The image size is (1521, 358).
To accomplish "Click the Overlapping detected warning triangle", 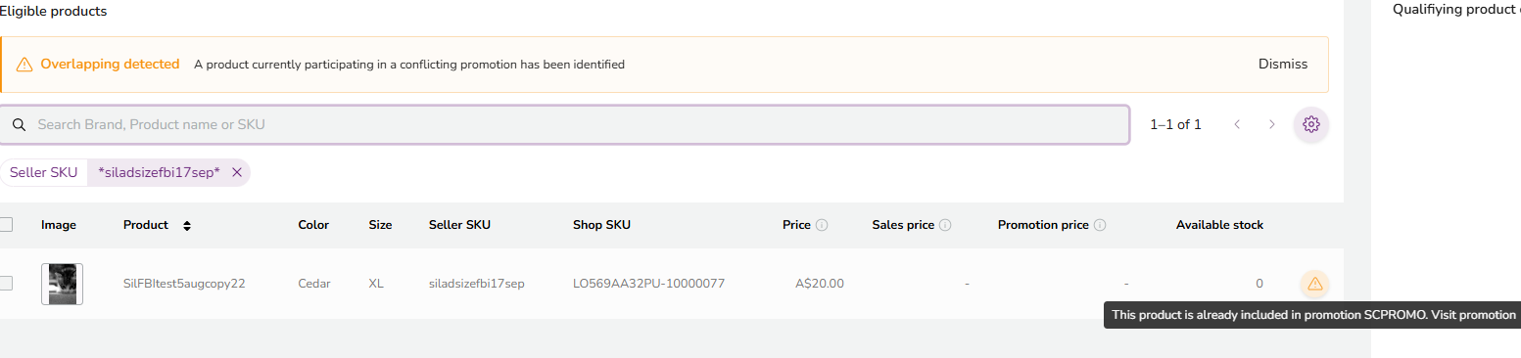I will pos(24,65).
